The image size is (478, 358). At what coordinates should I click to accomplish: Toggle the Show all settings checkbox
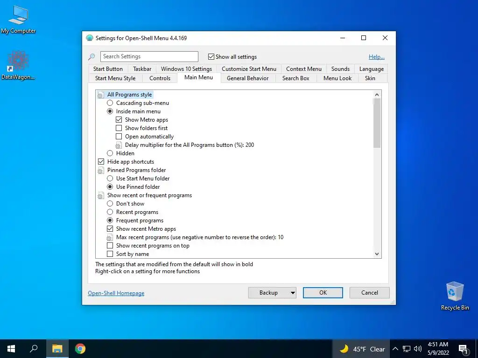211,56
